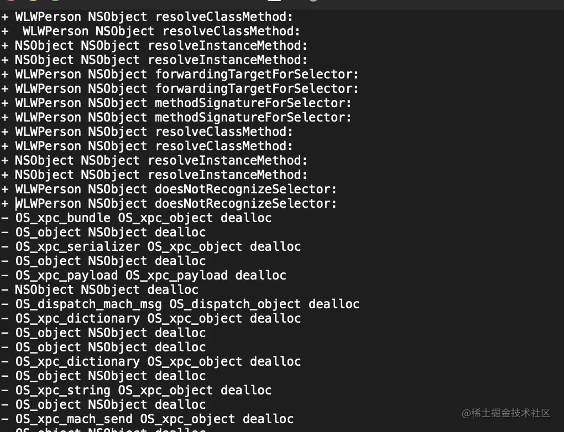Click the text cursor before doesNotRecognizeSelector line
Image resolution: width=564 pixels, height=432 pixels.
click(x=16, y=204)
